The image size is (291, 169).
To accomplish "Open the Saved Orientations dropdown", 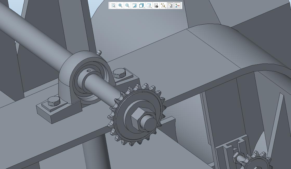I will (x=149, y=5).
